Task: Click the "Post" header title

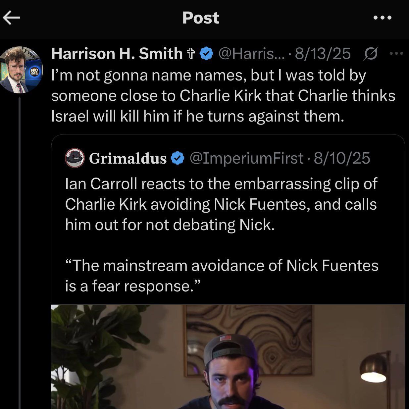Action: (x=201, y=18)
